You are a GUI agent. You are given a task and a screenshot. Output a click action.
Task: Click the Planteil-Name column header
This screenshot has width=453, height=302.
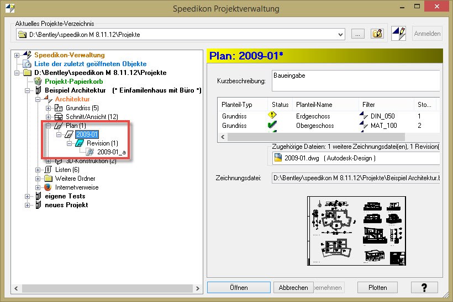(325, 105)
